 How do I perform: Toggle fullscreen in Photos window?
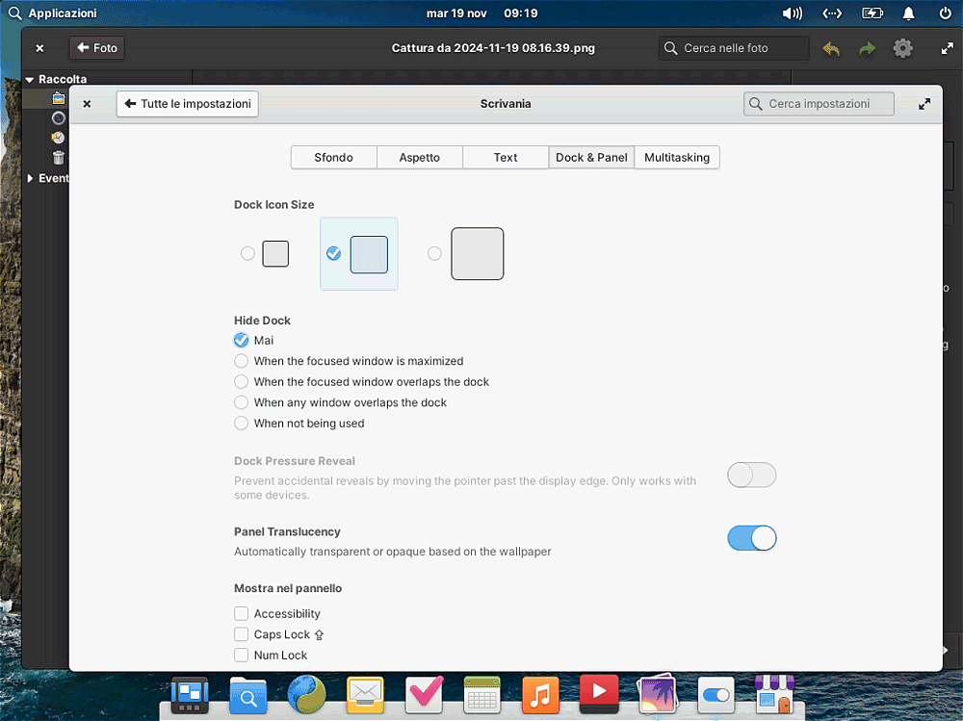tap(947, 48)
